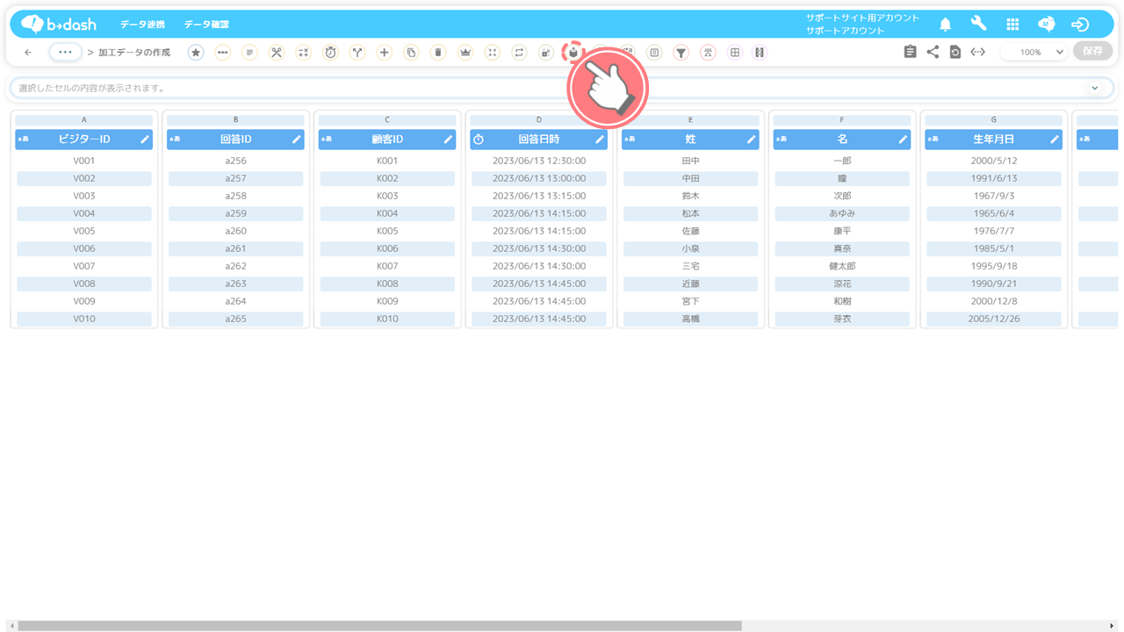The image size is (1124, 632).
Task: Expand the cell content bar chevron
Action: coord(1094,88)
